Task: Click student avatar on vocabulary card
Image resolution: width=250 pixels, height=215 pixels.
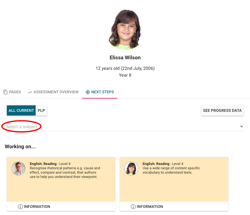Action: 131,169
